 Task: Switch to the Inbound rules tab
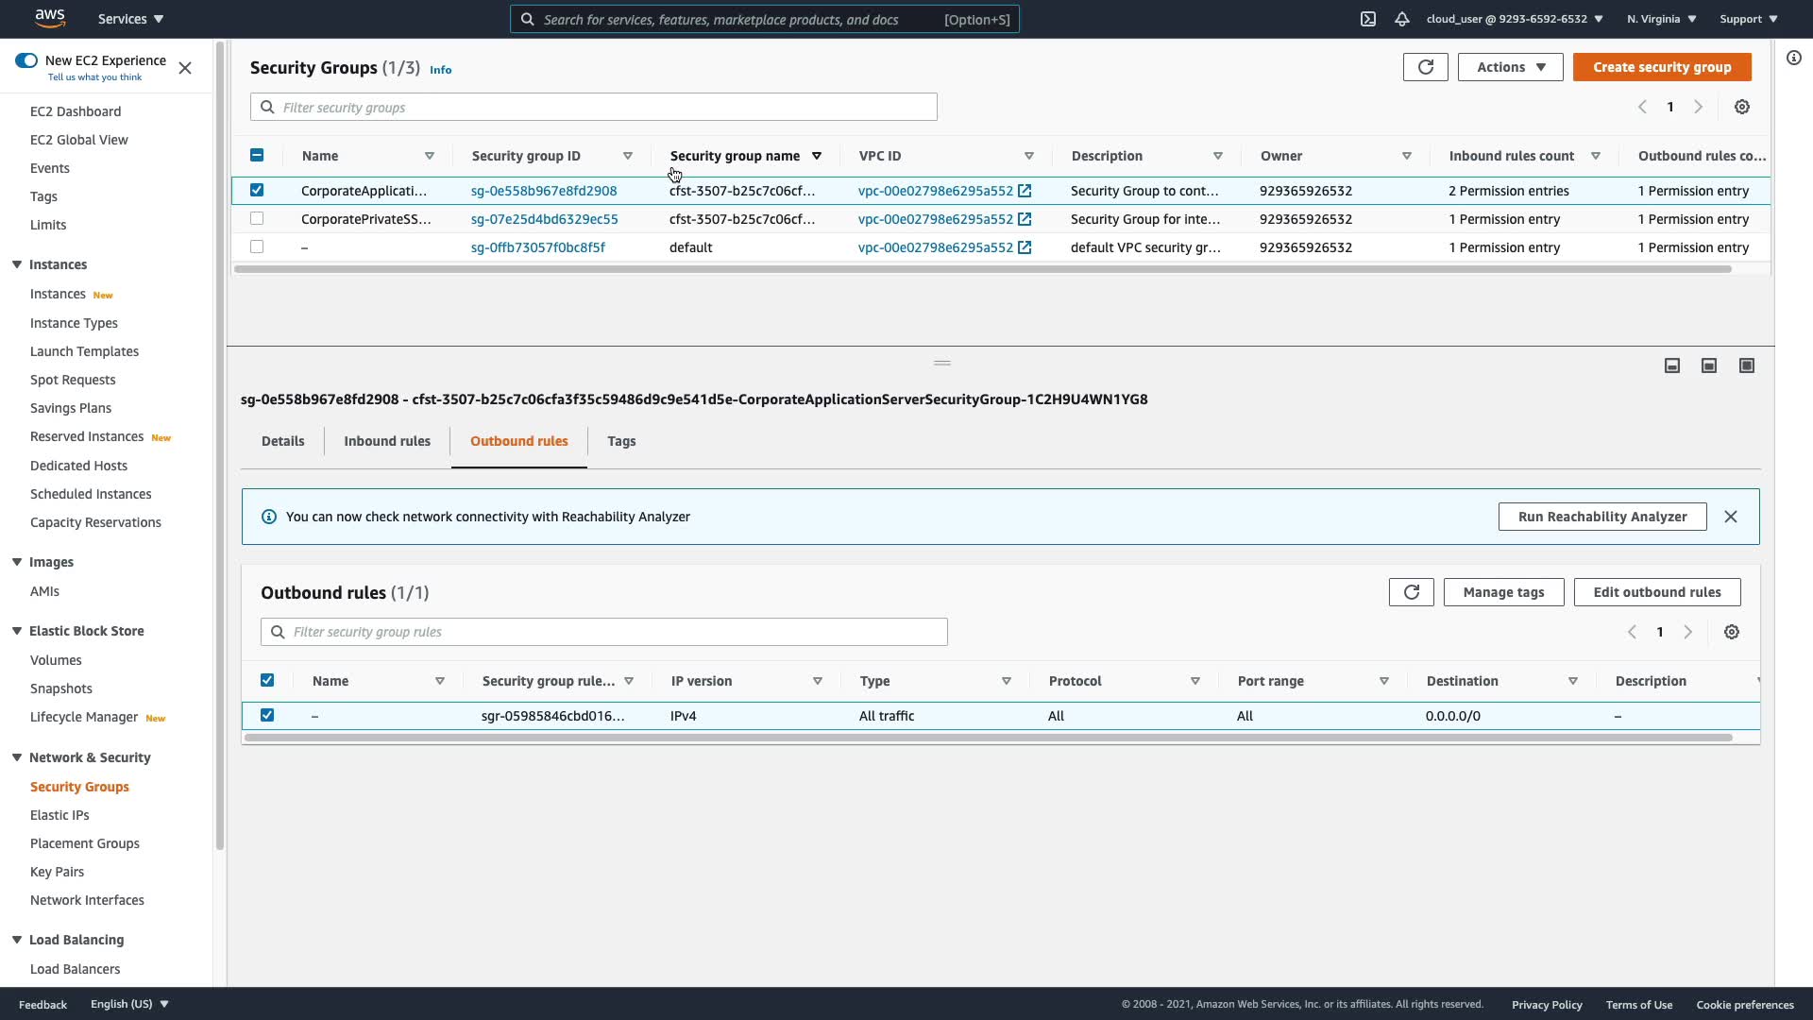coord(386,441)
